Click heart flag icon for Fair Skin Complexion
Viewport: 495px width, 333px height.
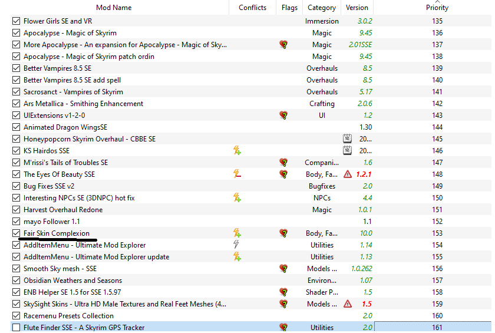coord(283,233)
